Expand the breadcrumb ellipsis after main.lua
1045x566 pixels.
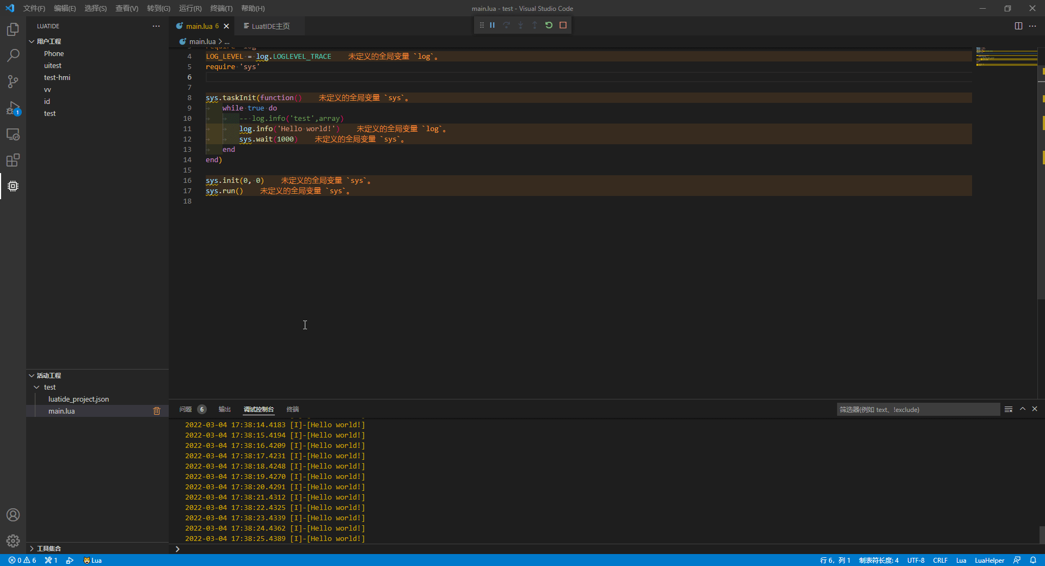click(227, 41)
